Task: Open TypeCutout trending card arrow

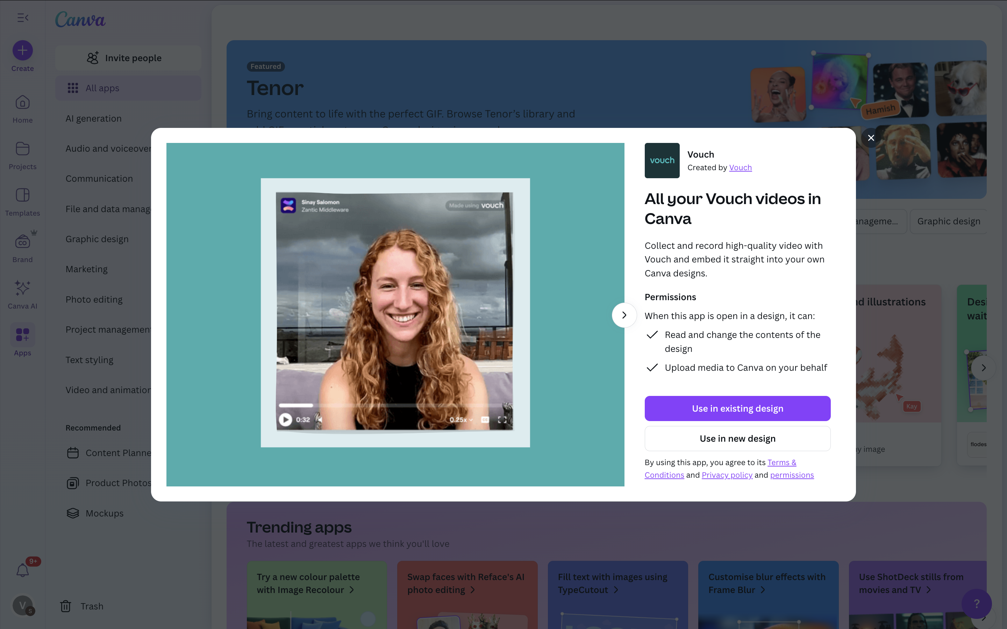Action: point(616,590)
